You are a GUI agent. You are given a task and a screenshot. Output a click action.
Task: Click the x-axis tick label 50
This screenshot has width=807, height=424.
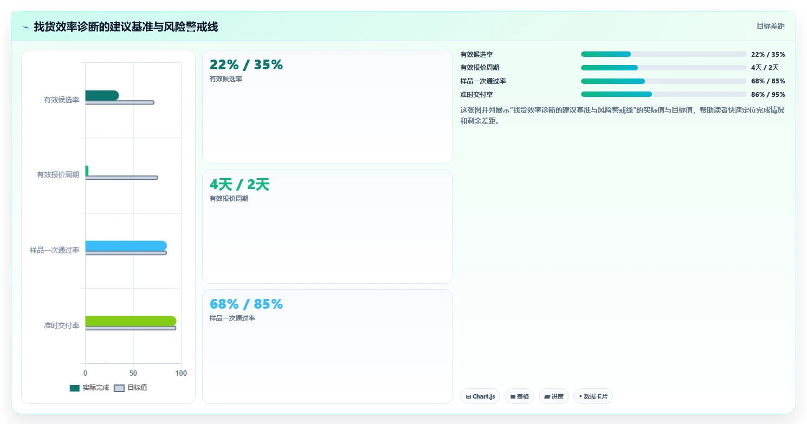click(x=133, y=373)
